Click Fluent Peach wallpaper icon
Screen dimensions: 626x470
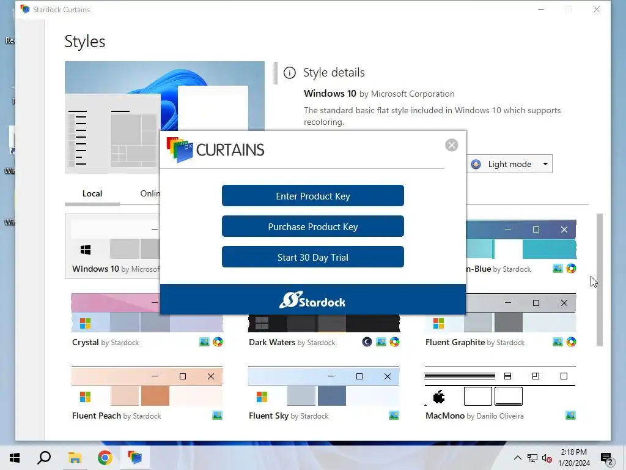pyautogui.click(x=217, y=416)
